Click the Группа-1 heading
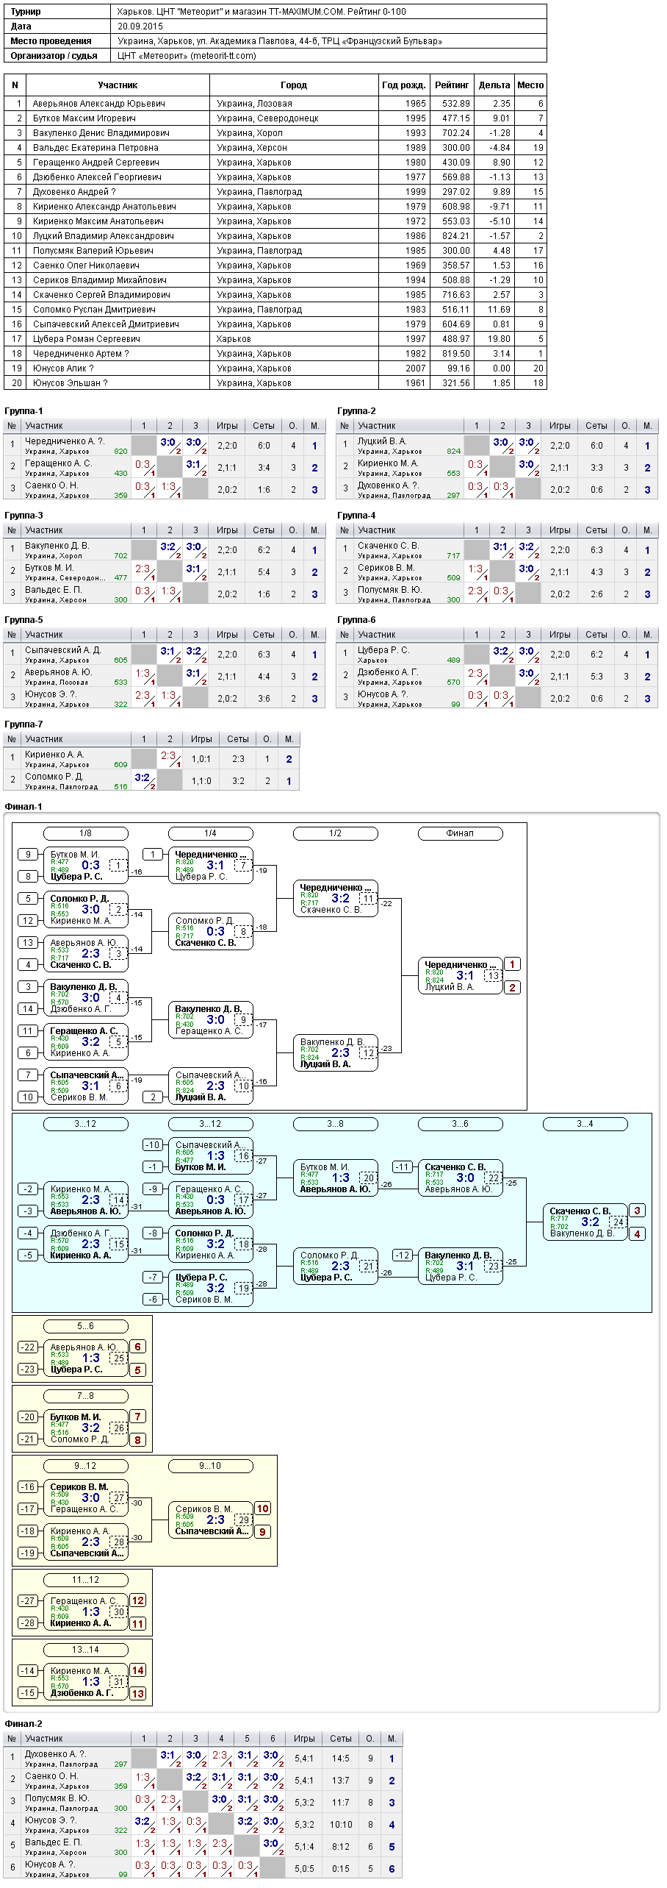This screenshot has height=1888, width=667. pos(24,411)
